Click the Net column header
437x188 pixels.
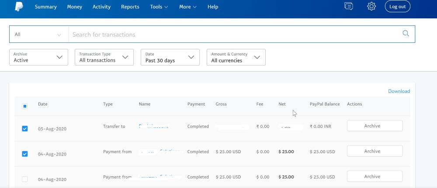point(282,104)
